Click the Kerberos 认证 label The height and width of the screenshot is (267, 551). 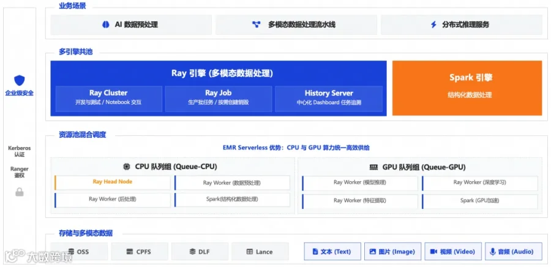(x=20, y=151)
